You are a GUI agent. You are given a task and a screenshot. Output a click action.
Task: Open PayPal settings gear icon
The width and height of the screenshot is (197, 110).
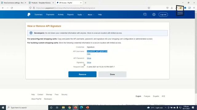pos(154,15)
